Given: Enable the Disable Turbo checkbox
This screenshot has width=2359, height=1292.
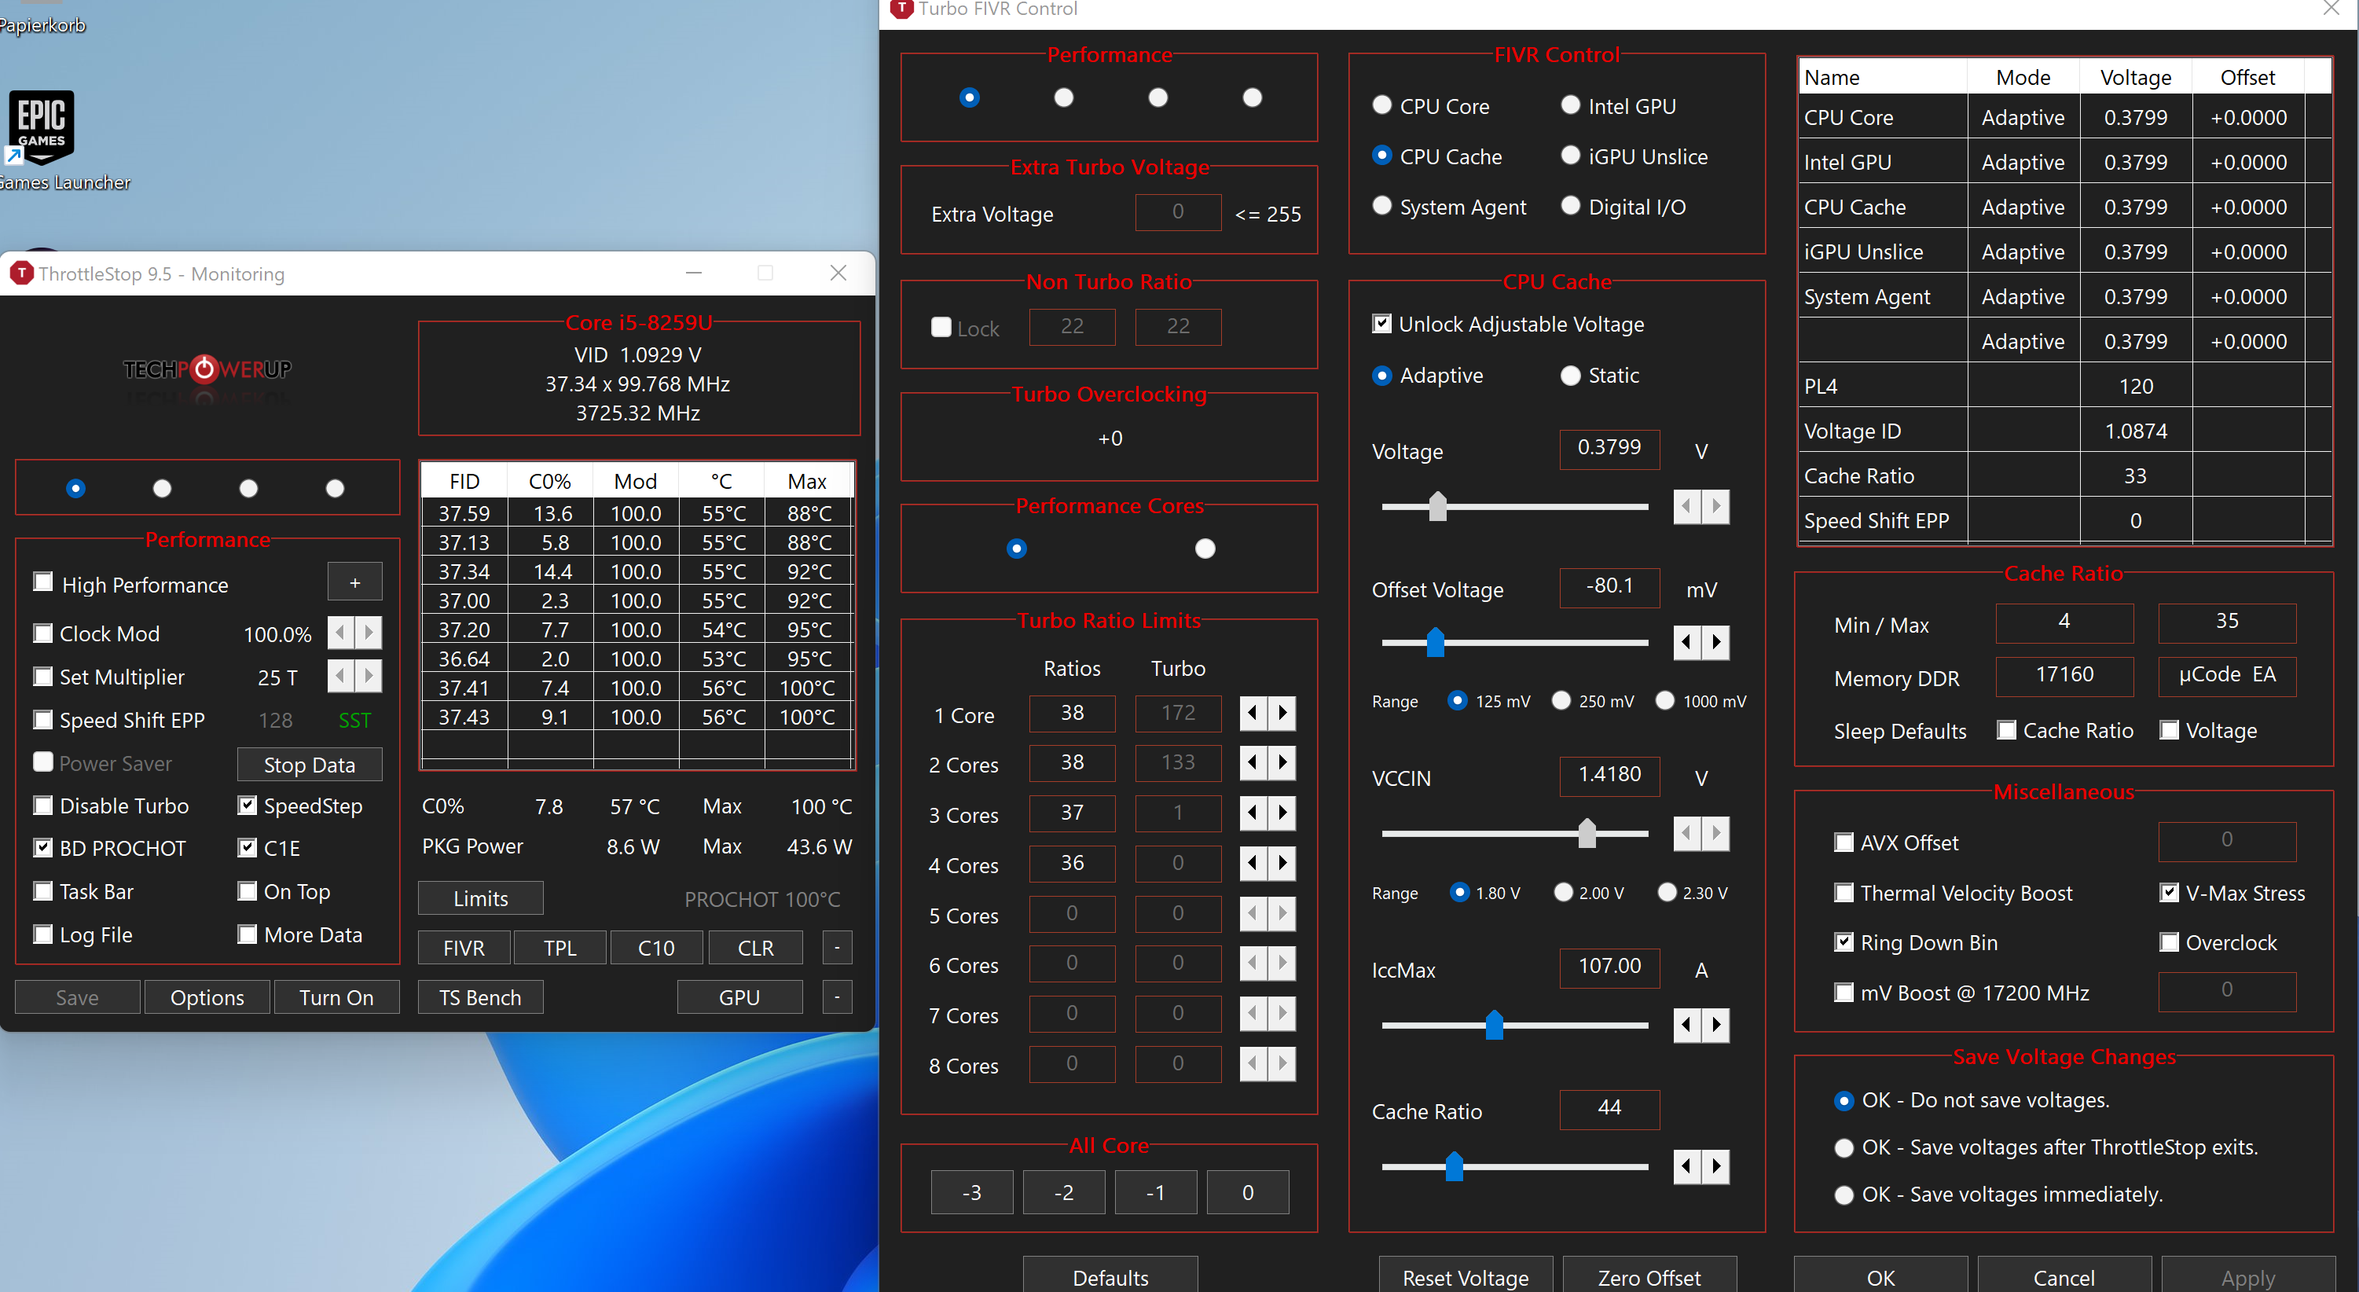Looking at the screenshot, I should (x=43, y=806).
